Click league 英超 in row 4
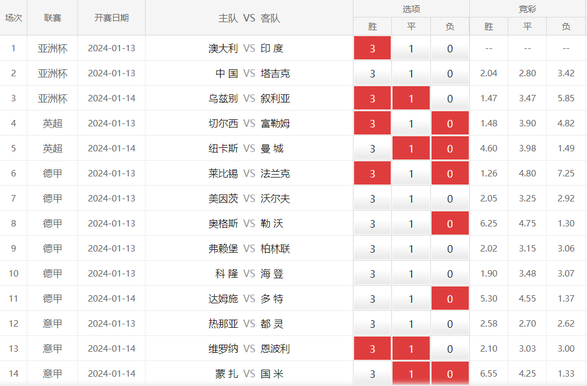The image size is (587, 386). [x=52, y=123]
